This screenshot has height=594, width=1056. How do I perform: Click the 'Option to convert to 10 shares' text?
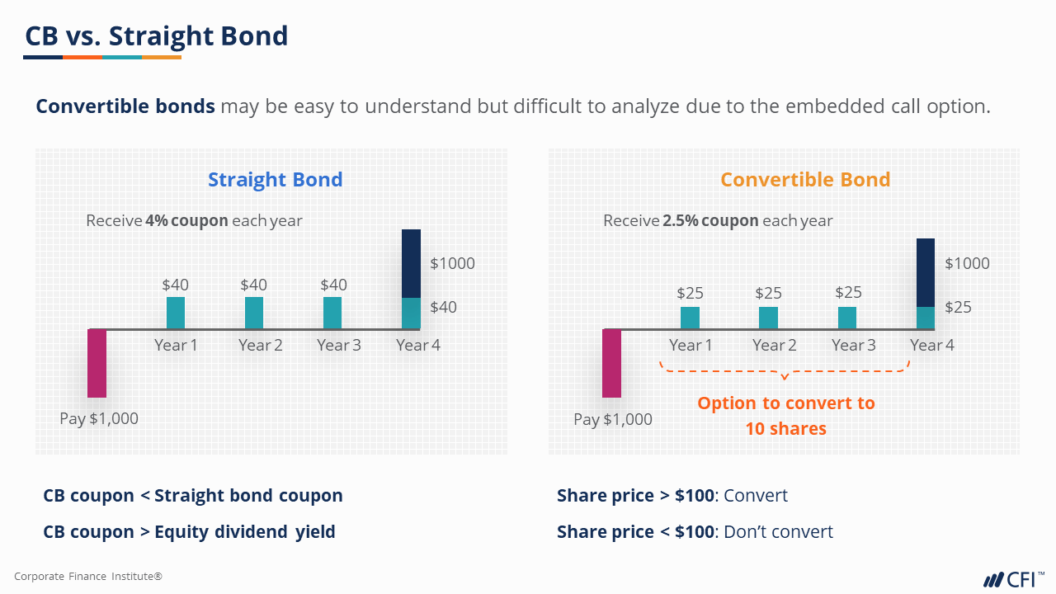coord(785,416)
